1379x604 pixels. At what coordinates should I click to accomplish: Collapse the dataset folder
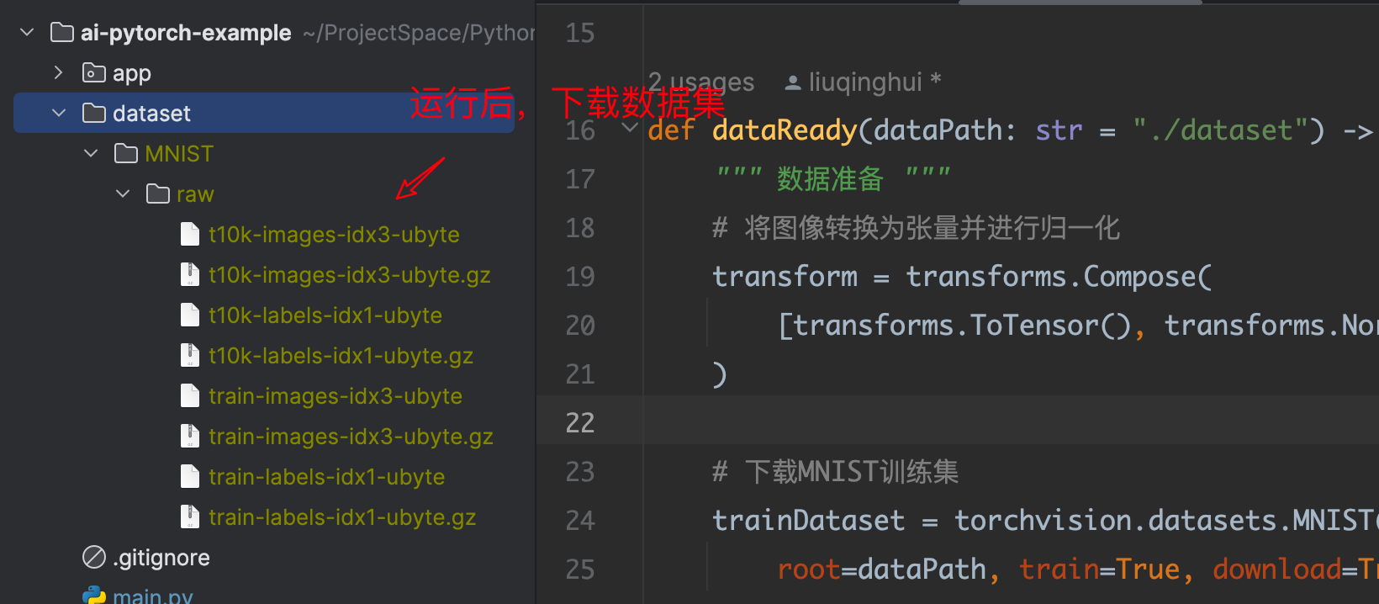(x=59, y=114)
